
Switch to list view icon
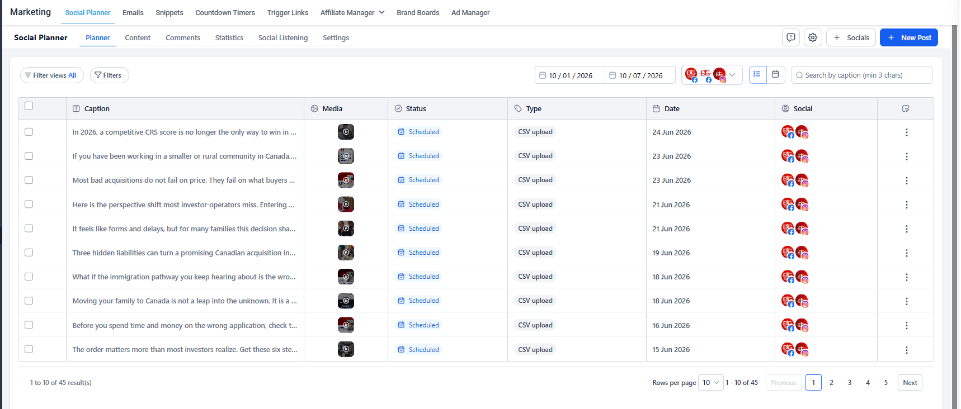click(x=757, y=74)
